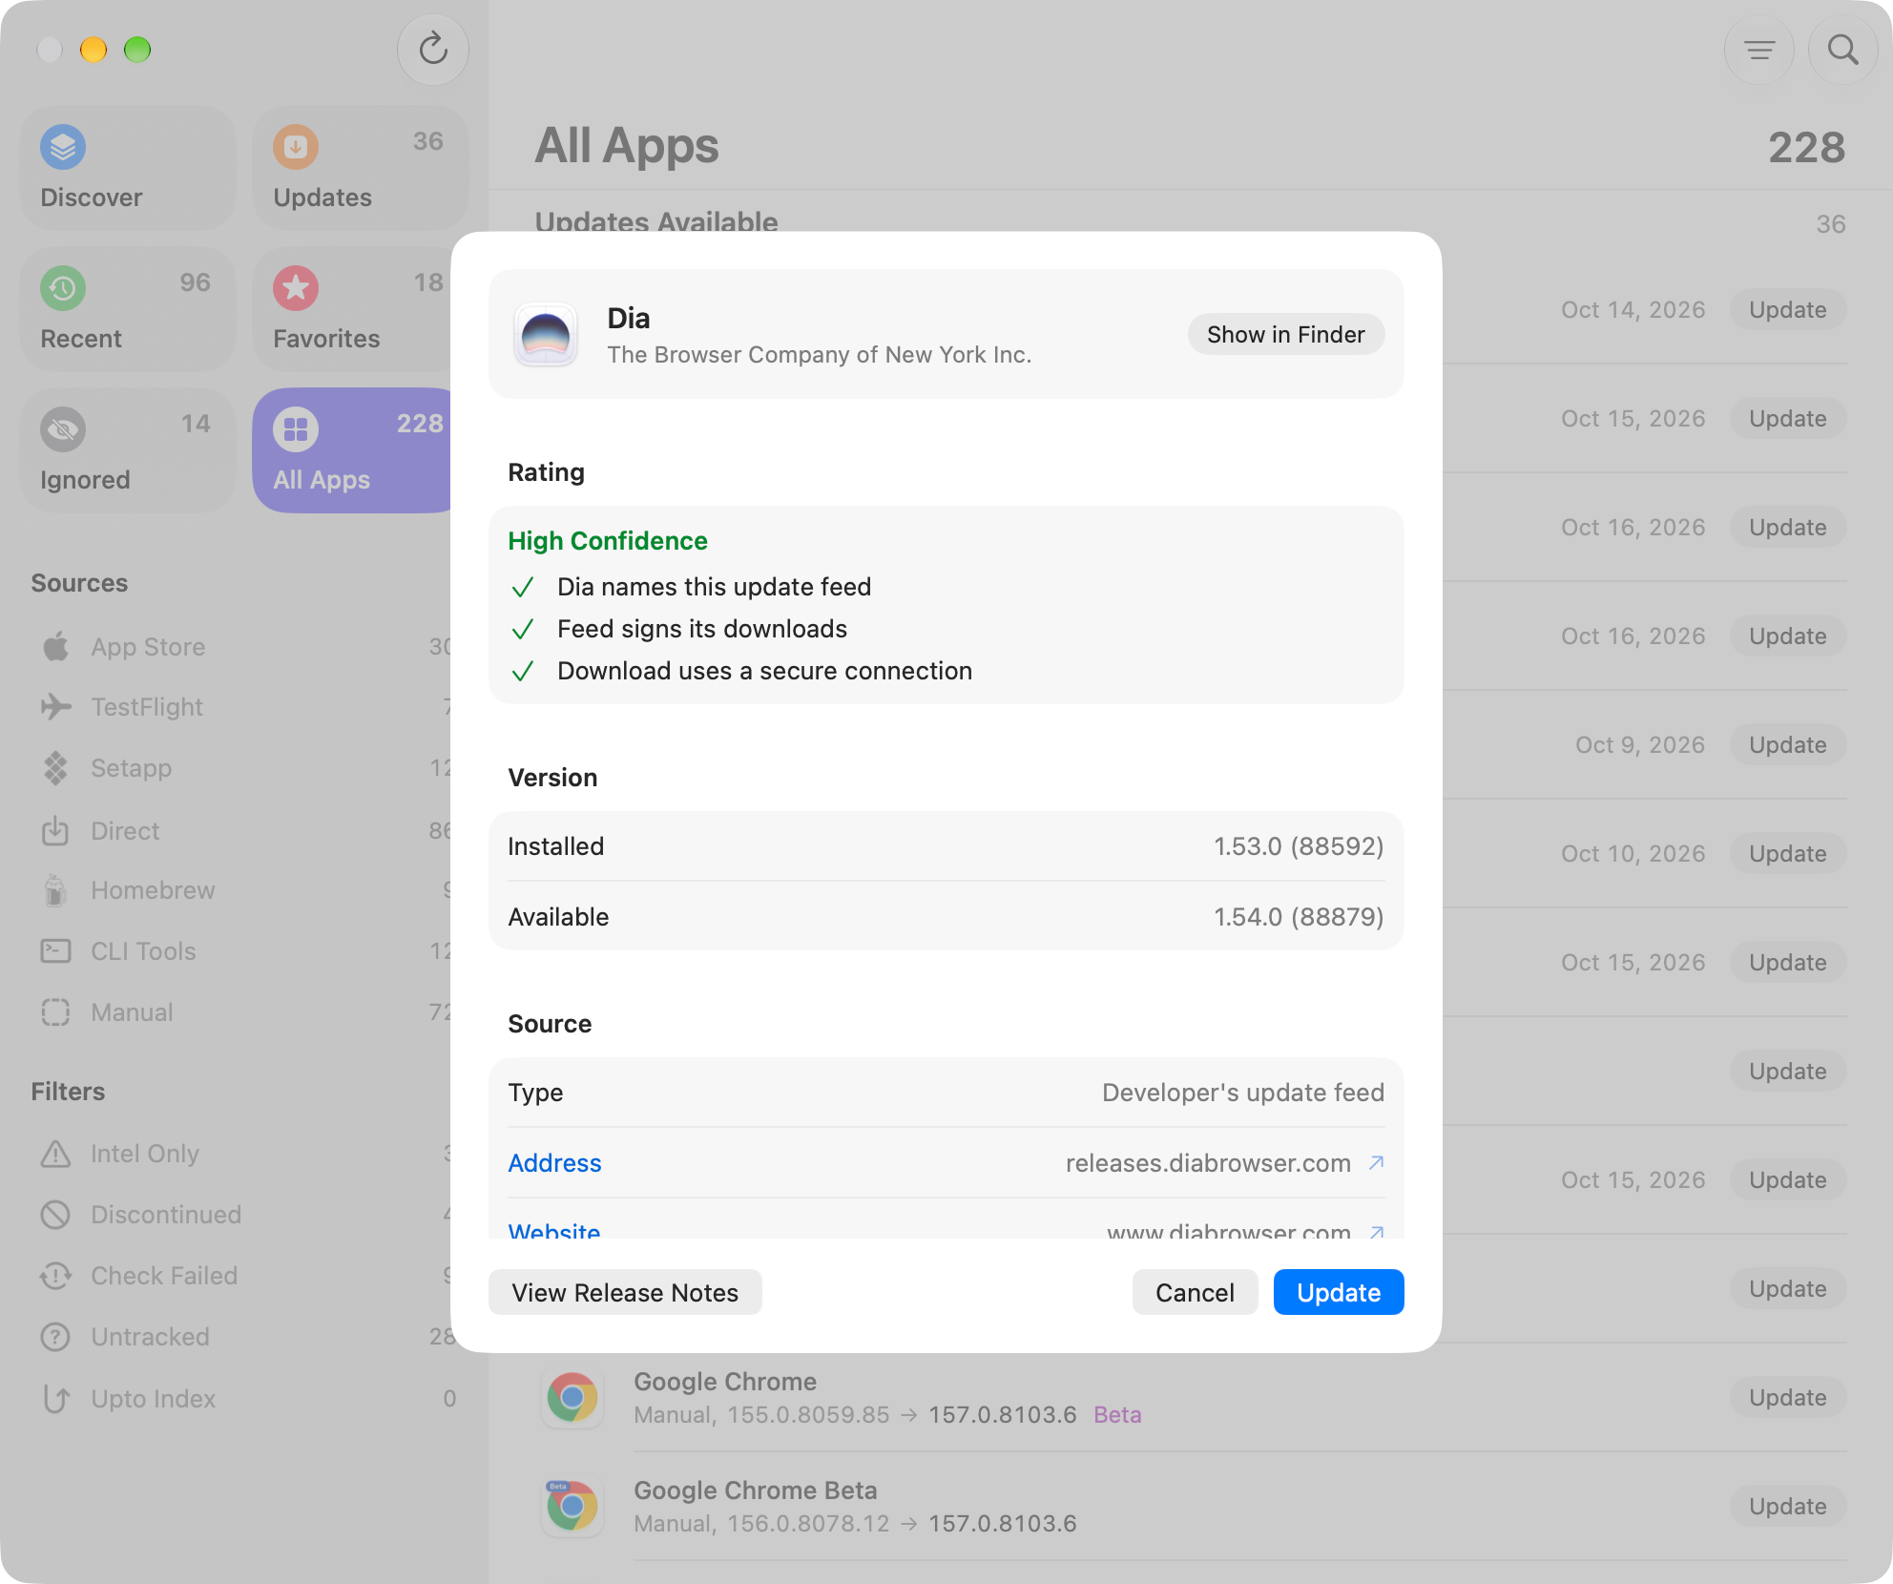The image size is (1893, 1584).
Task: Click the Available version 1.54.0 (88879)
Action: 1299,917
